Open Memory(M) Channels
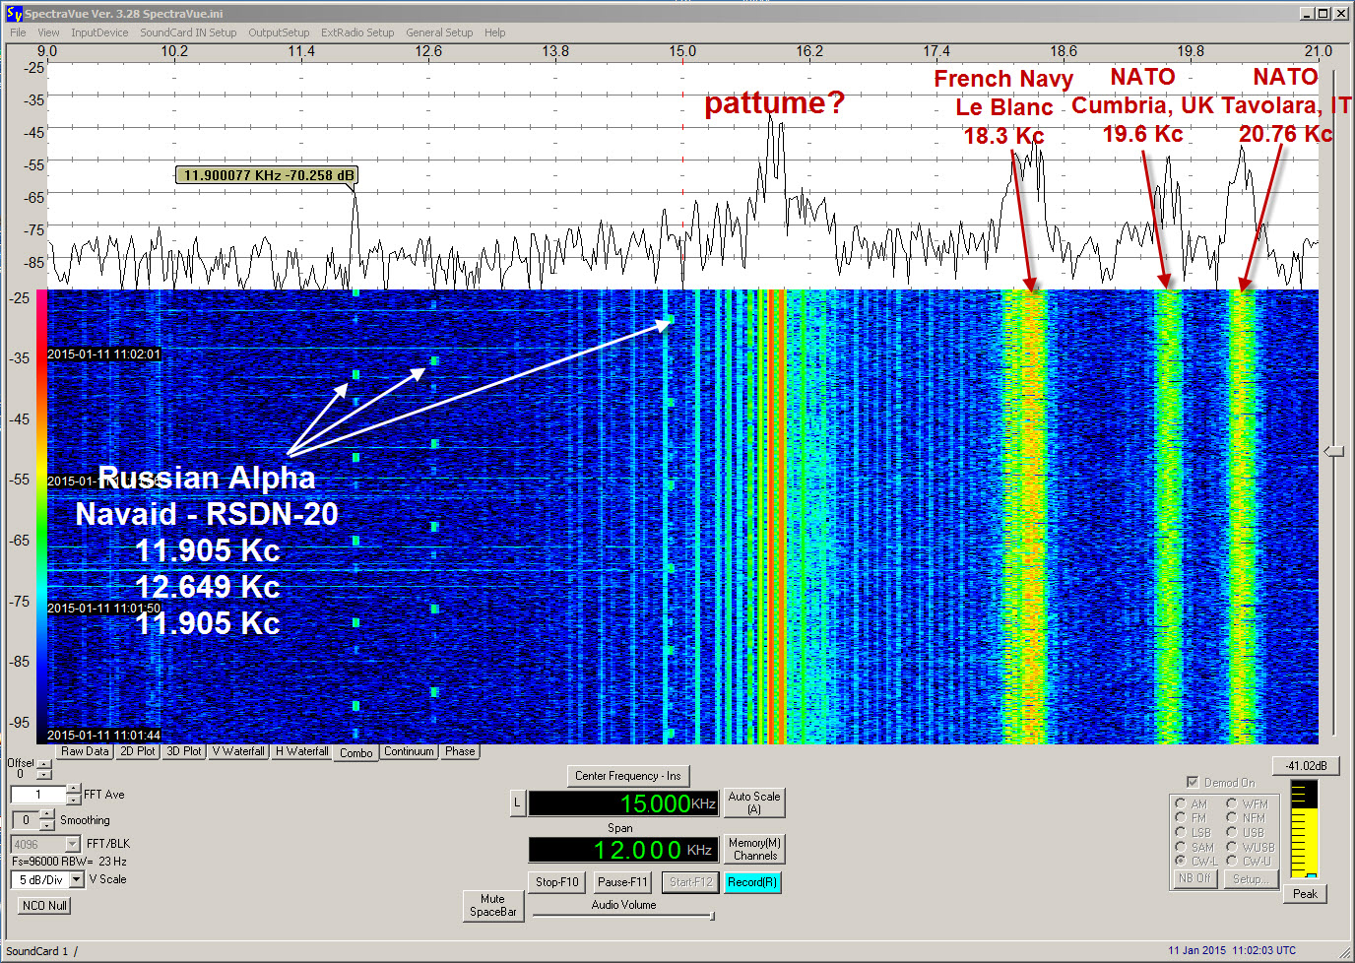This screenshot has width=1355, height=963. [754, 849]
